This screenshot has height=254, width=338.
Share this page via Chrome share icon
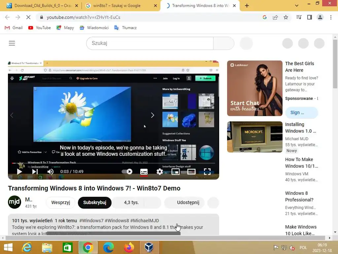coord(275,17)
